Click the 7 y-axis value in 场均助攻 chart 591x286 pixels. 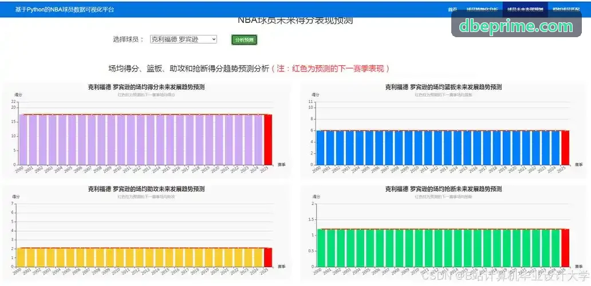[x=13, y=204]
